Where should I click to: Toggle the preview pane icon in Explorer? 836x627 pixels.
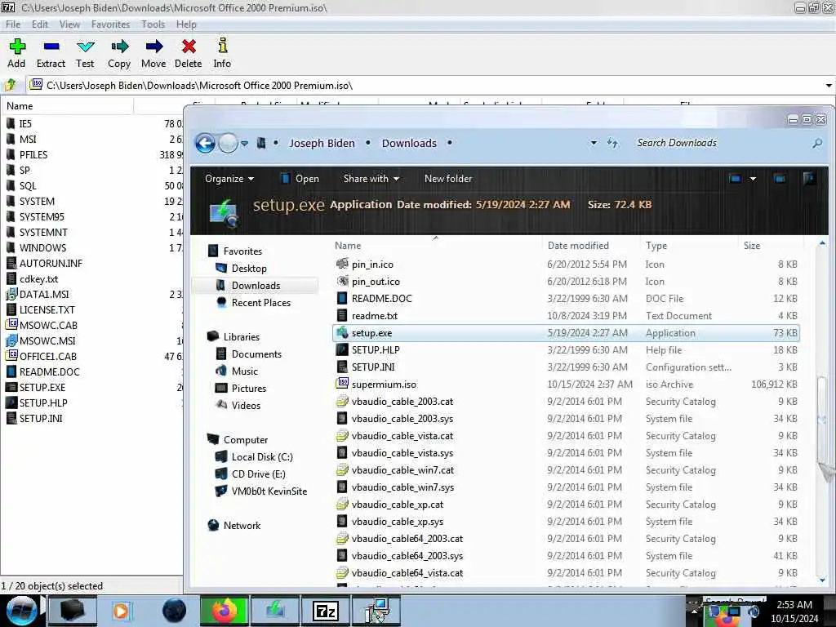point(780,179)
